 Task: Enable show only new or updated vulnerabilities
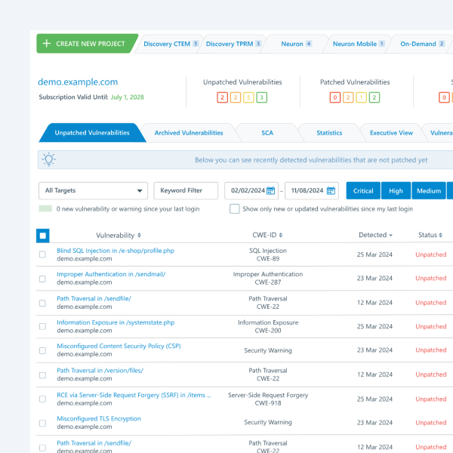coord(235,209)
